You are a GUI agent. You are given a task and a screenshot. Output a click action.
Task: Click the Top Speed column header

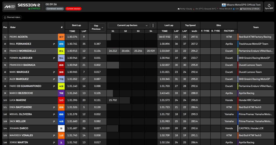click(x=190, y=25)
